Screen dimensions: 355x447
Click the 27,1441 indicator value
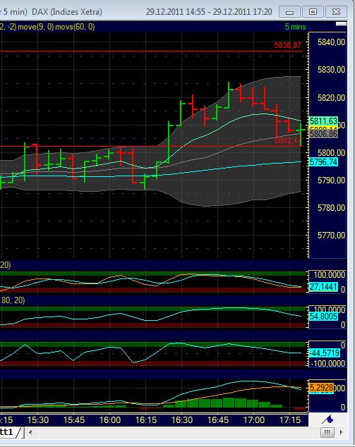pos(324,286)
